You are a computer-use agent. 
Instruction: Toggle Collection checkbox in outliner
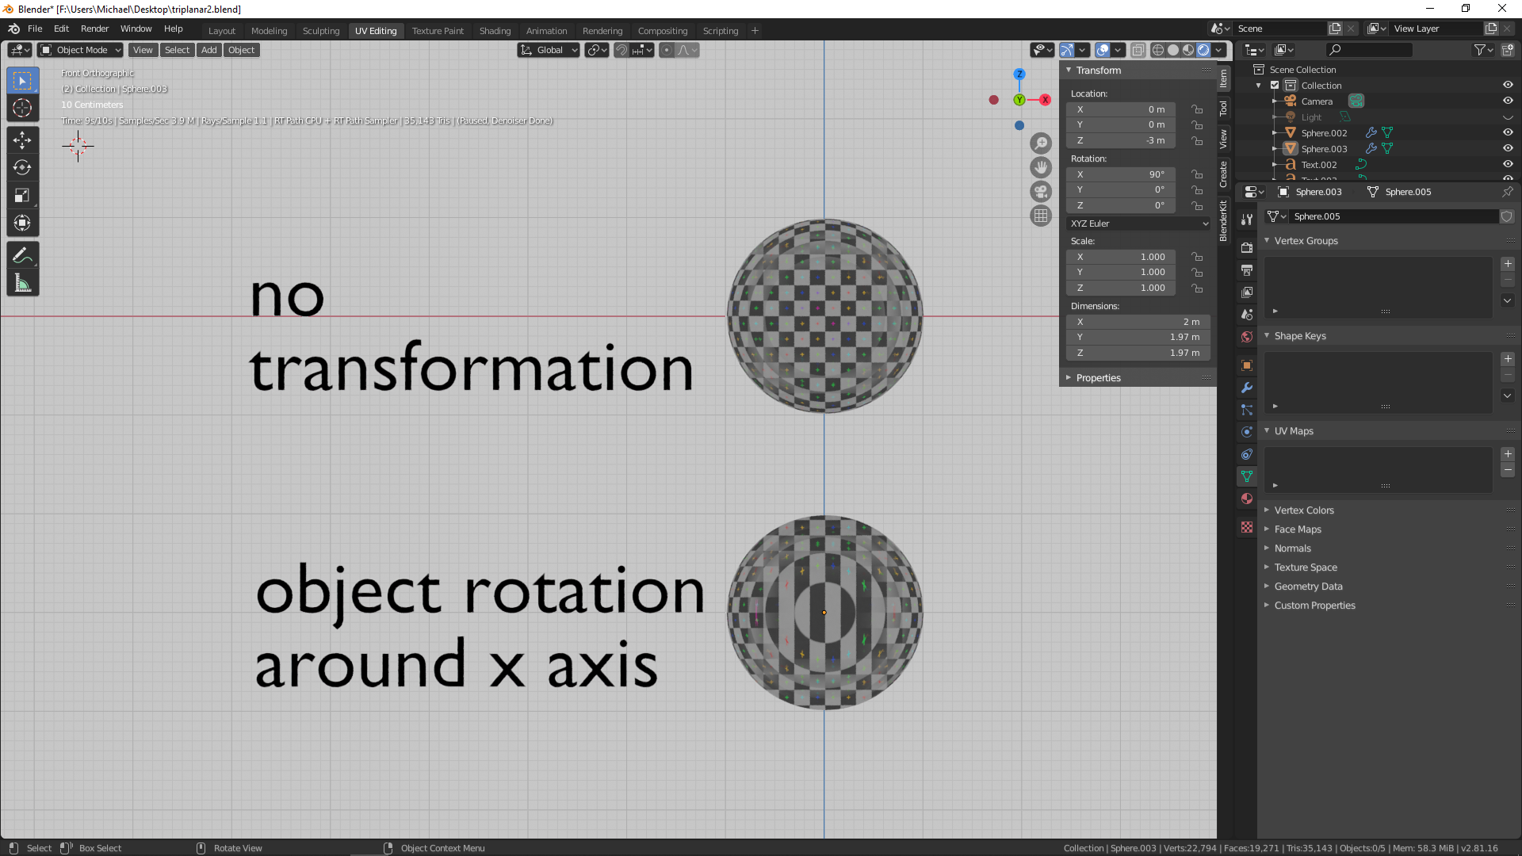tap(1275, 85)
